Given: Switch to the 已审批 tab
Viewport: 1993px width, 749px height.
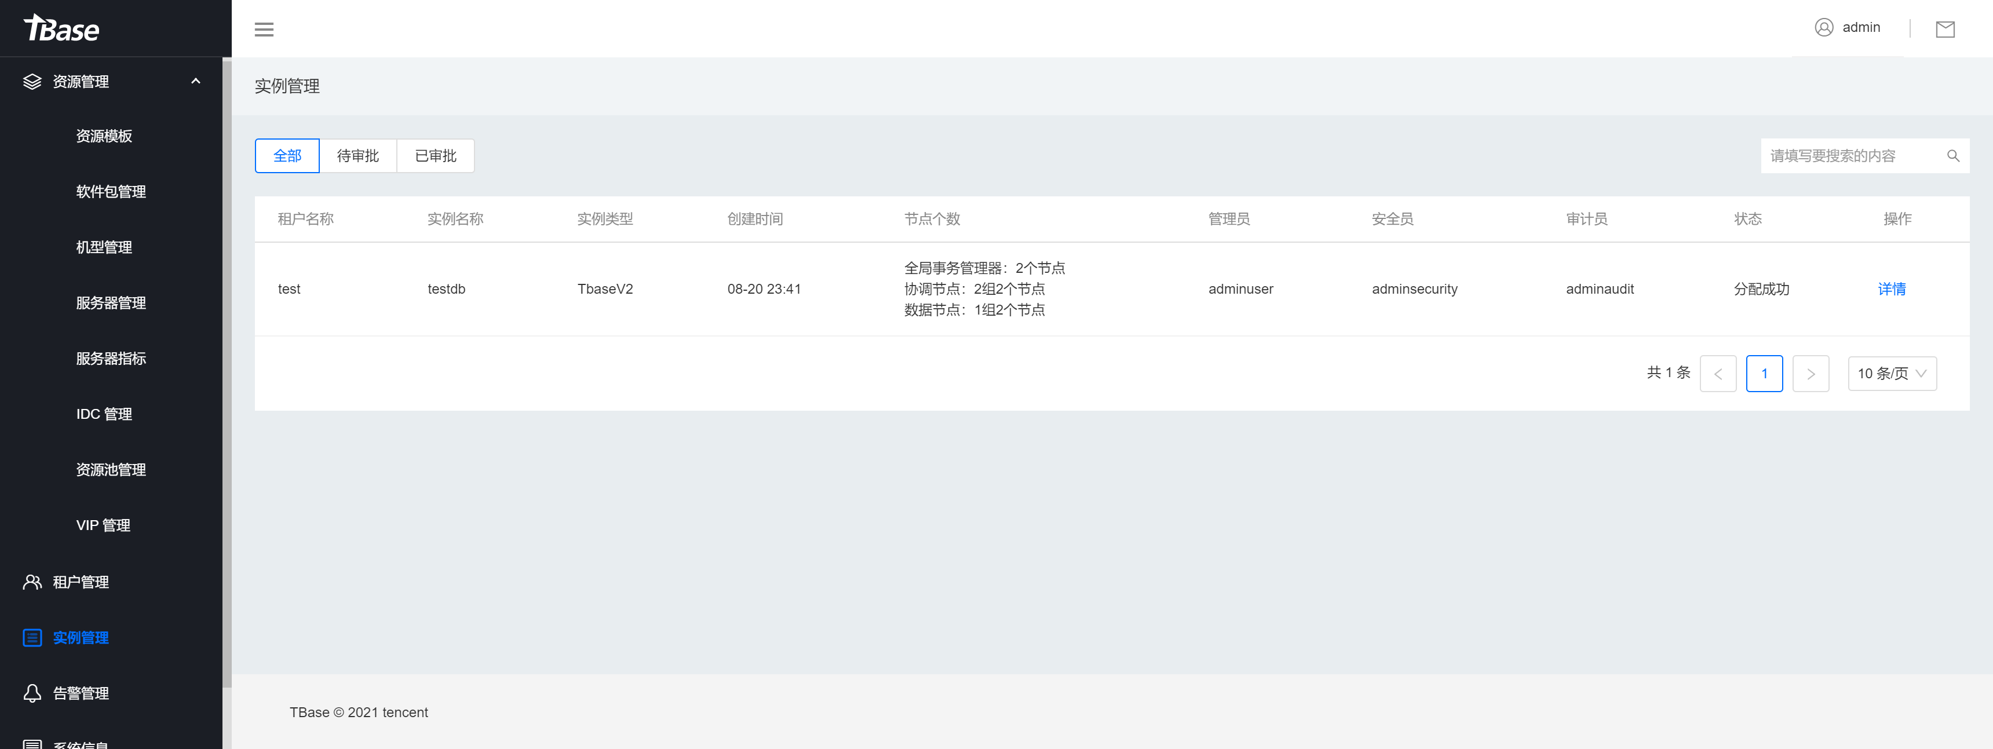Looking at the screenshot, I should click(x=435, y=155).
